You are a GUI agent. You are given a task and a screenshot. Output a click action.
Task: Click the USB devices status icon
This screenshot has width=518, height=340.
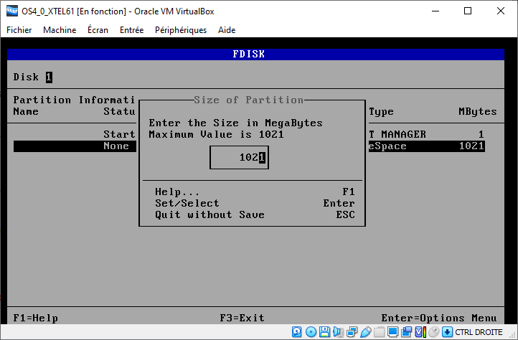[365, 332]
